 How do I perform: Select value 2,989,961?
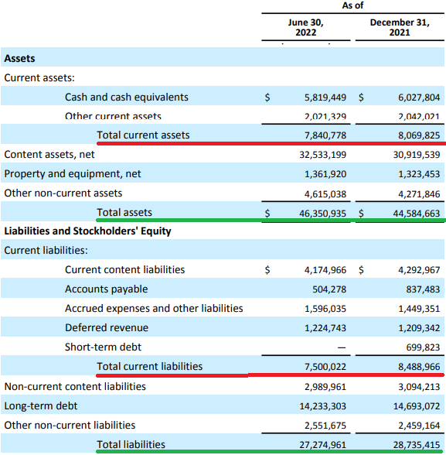pyautogui.click(x=325, y=387)
